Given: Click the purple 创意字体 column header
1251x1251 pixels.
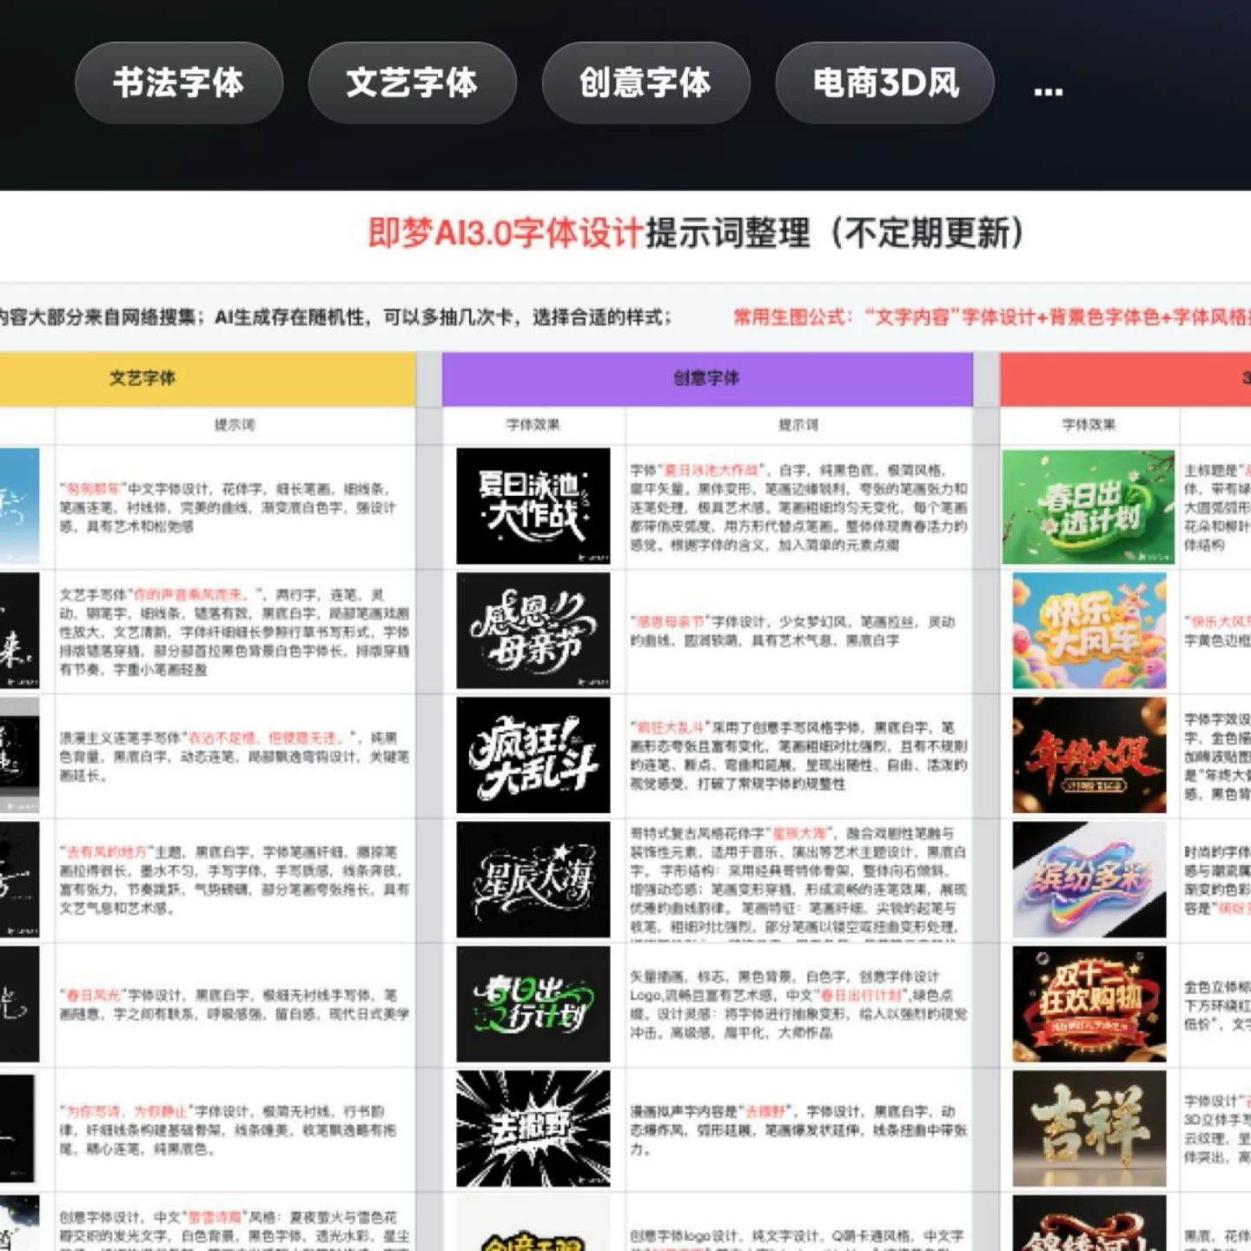Looking at the screenshot, I should point(706,378).
